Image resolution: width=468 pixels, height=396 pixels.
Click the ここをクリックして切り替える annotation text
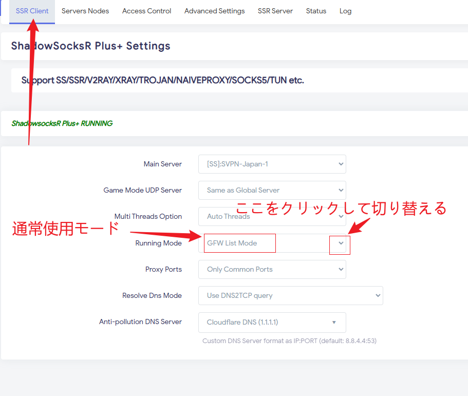[341, 208]
